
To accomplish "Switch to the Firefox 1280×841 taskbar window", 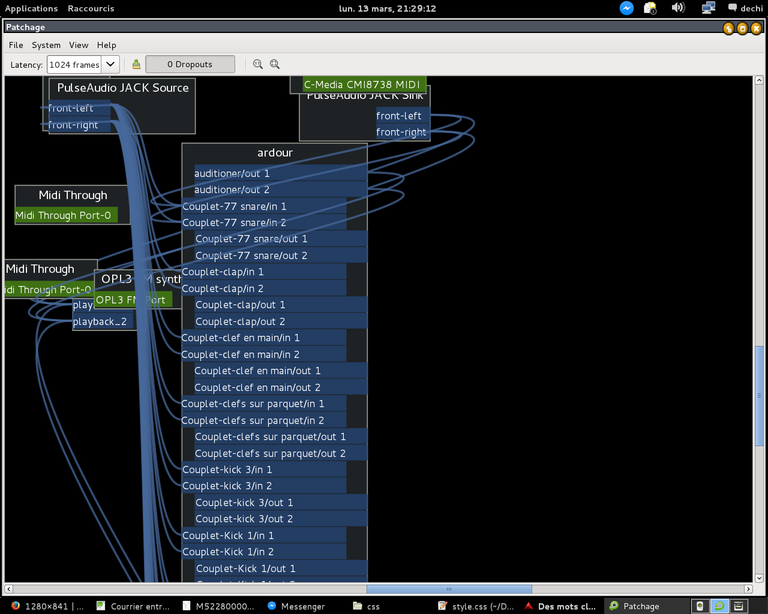I will coord(47,606).
